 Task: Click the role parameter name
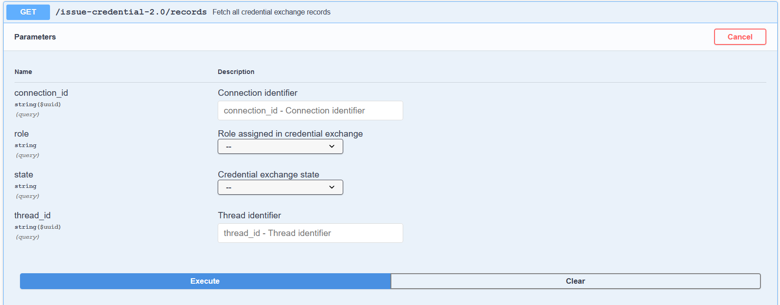[21, 134]
